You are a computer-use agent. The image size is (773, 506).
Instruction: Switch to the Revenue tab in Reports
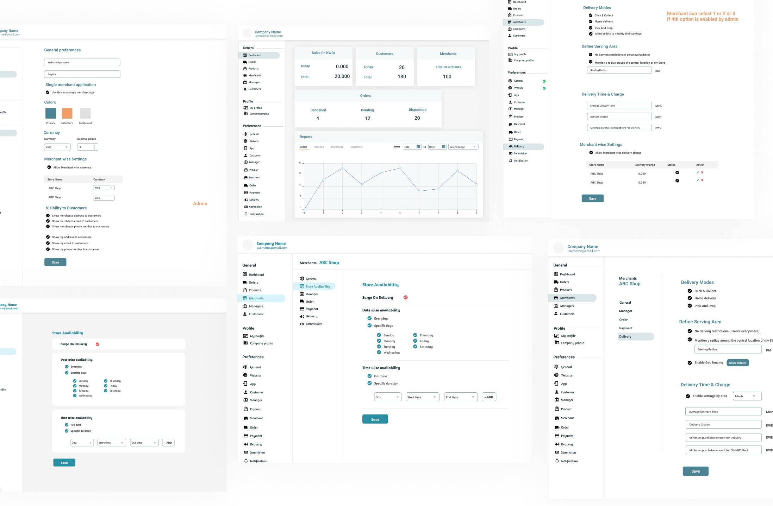pos(319,147)
